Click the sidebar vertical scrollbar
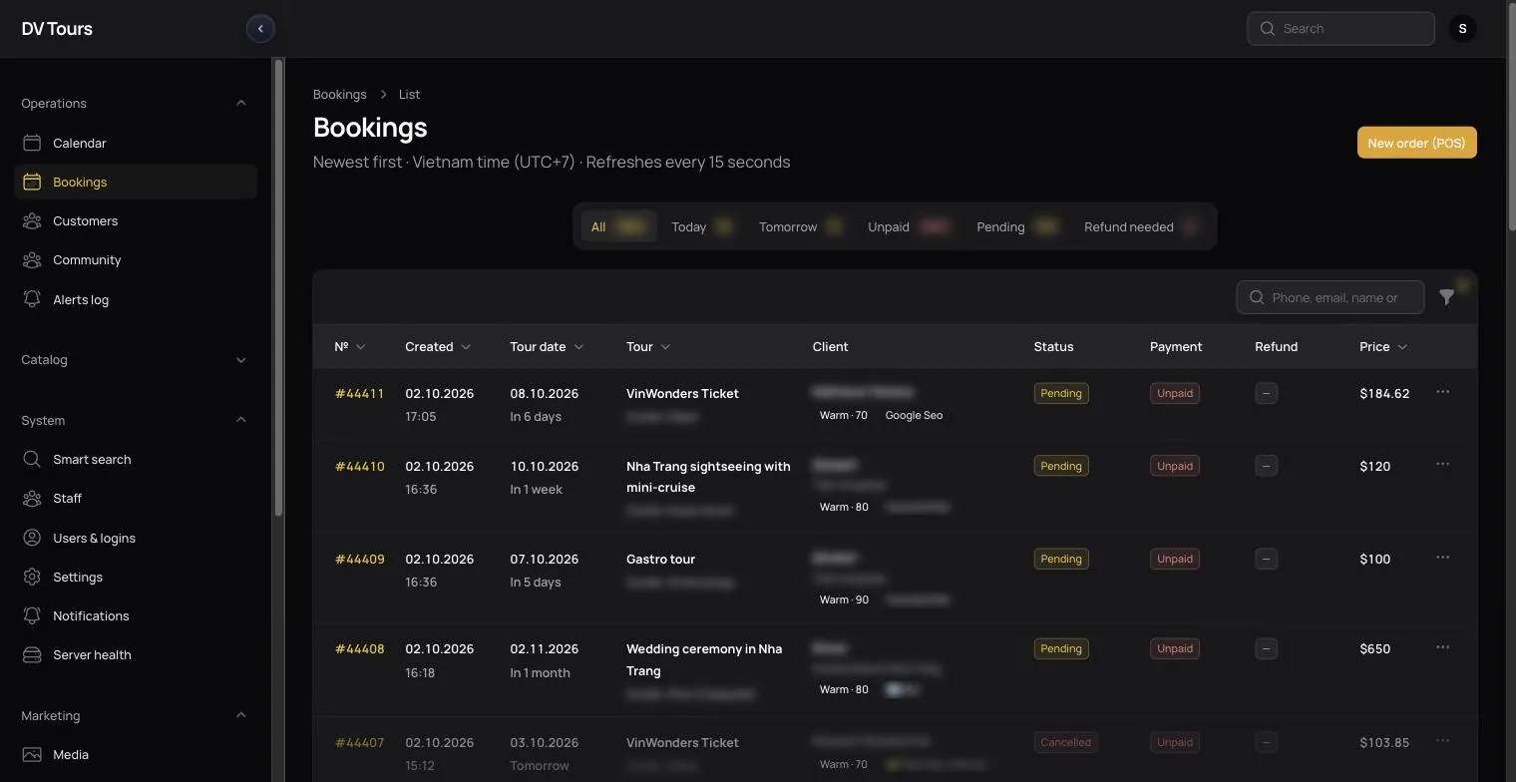 [278, 287]
